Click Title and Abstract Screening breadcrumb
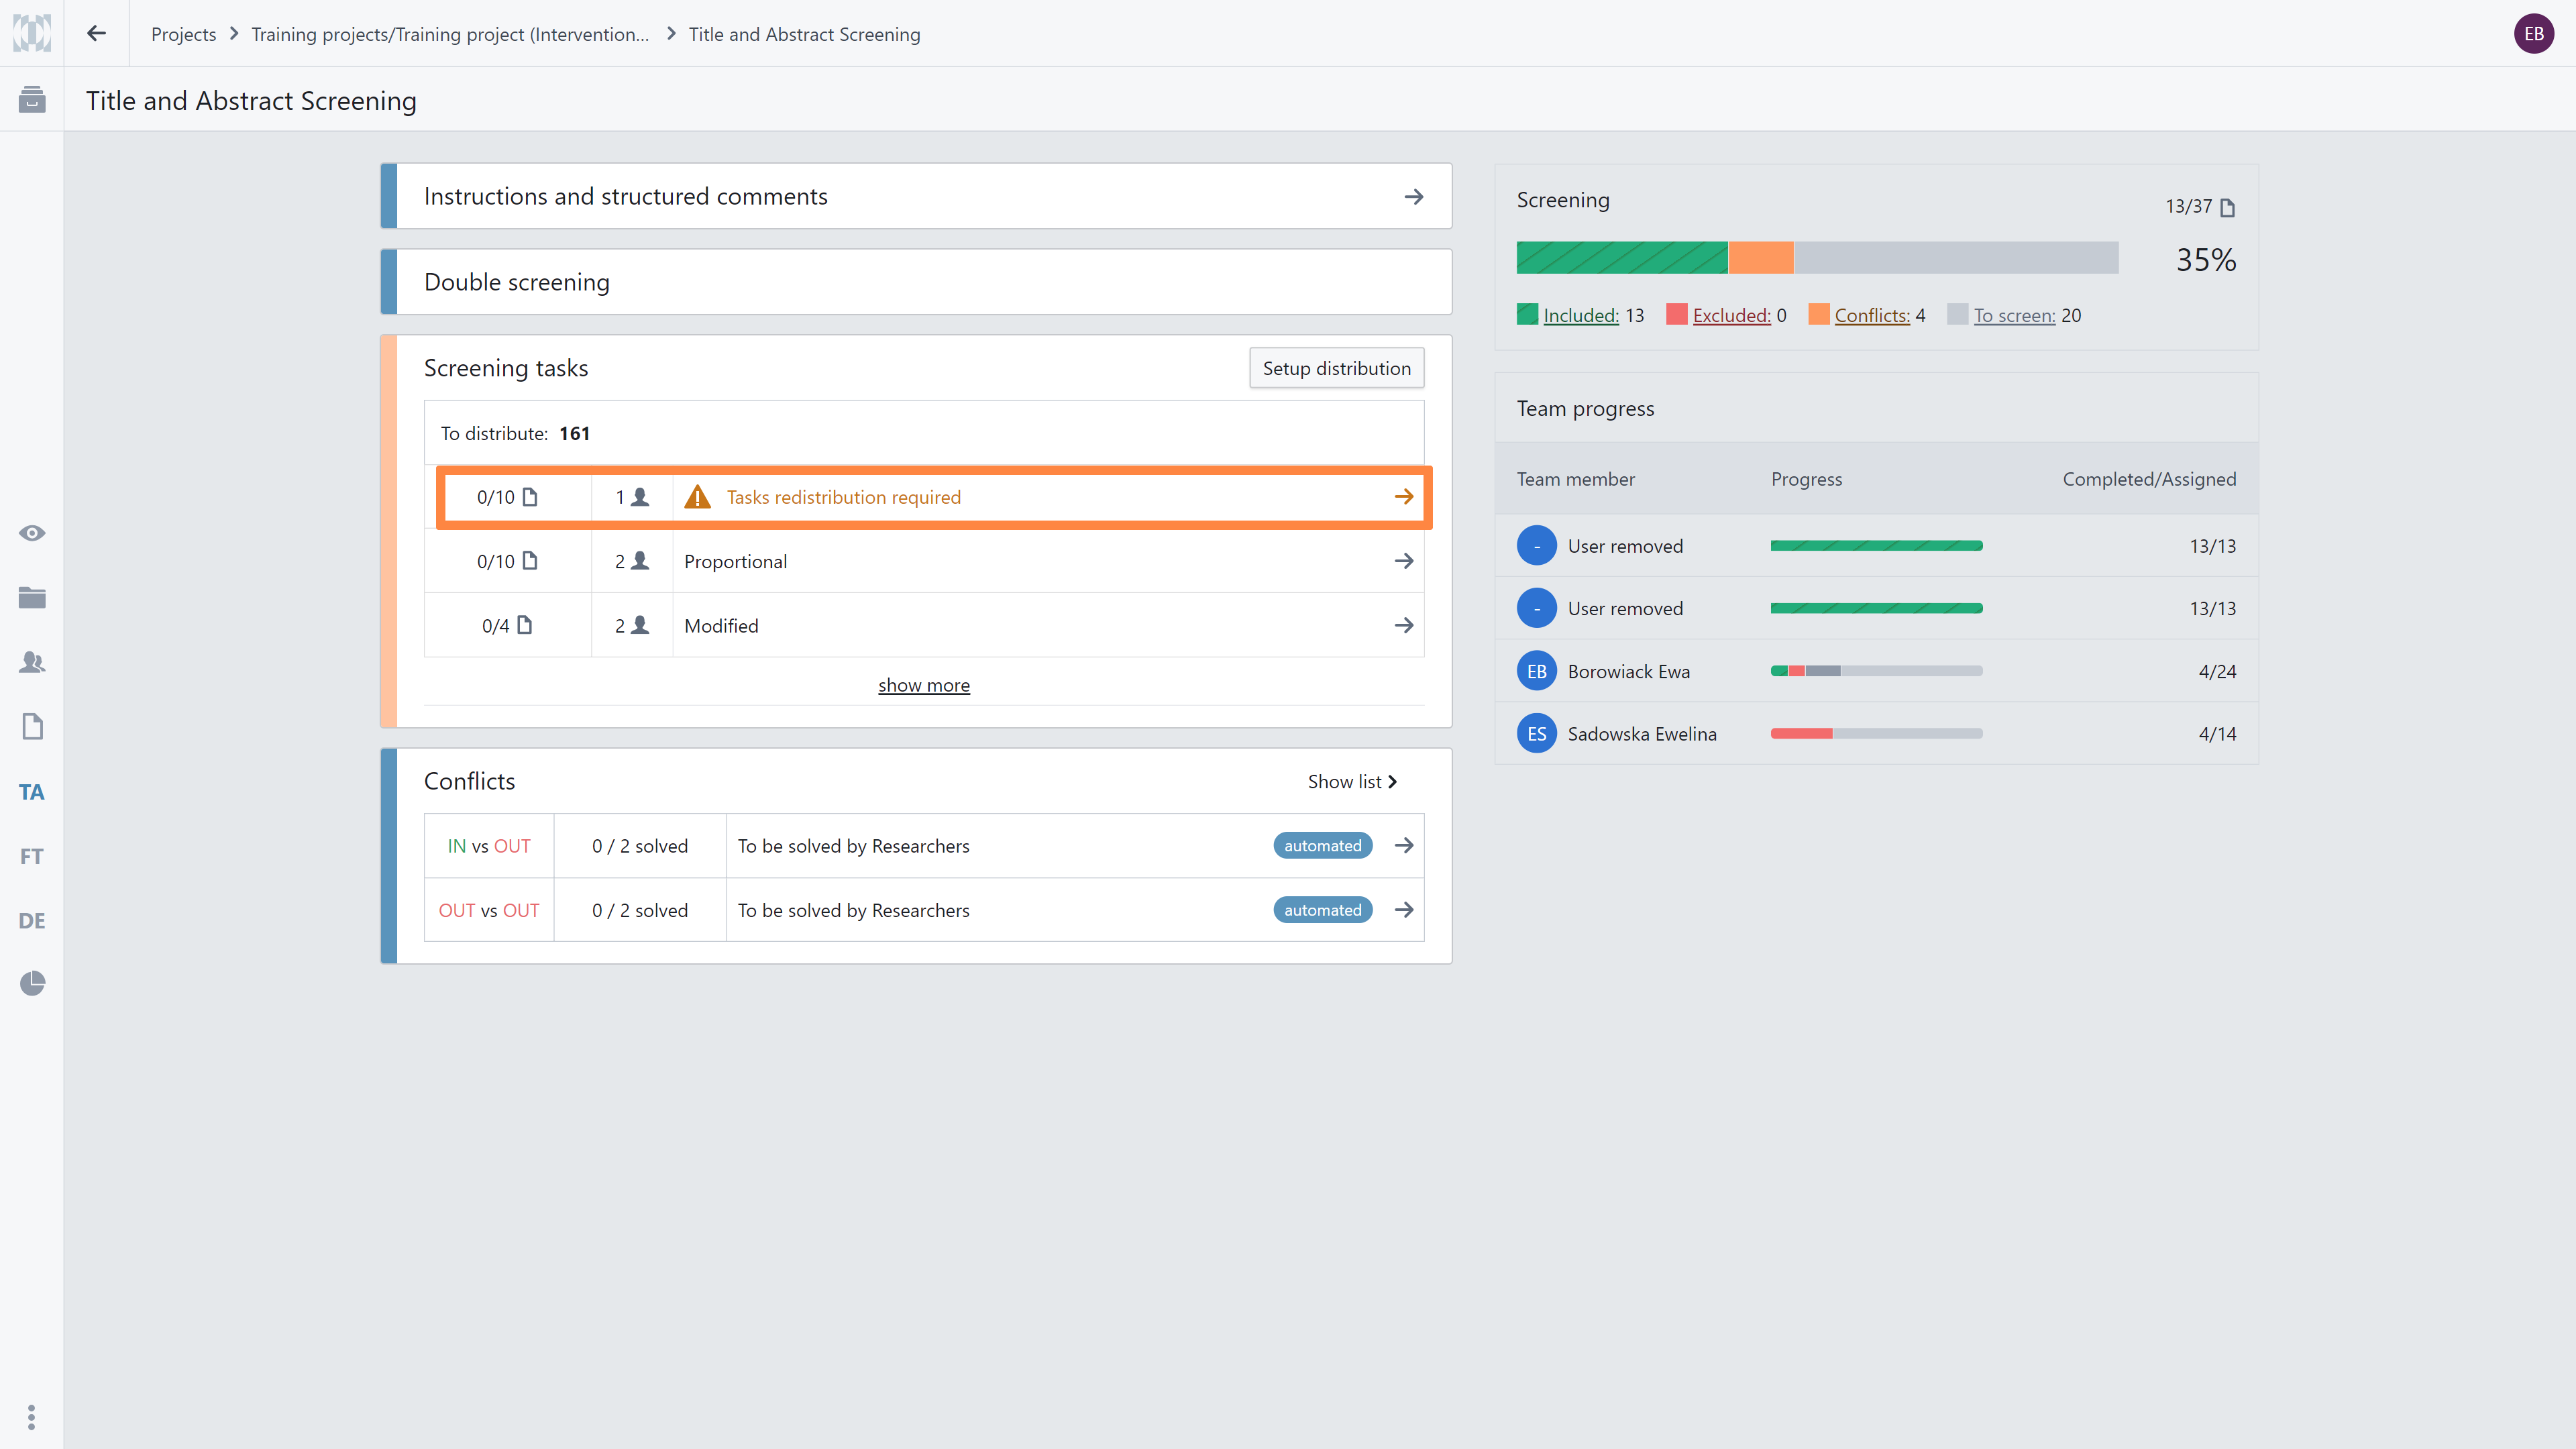 click(x=804, y=34)
